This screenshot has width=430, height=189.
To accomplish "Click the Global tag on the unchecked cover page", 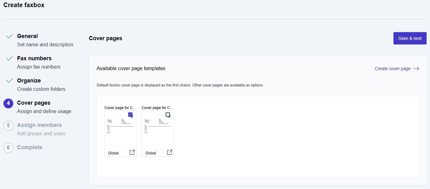I will point(151,153).
